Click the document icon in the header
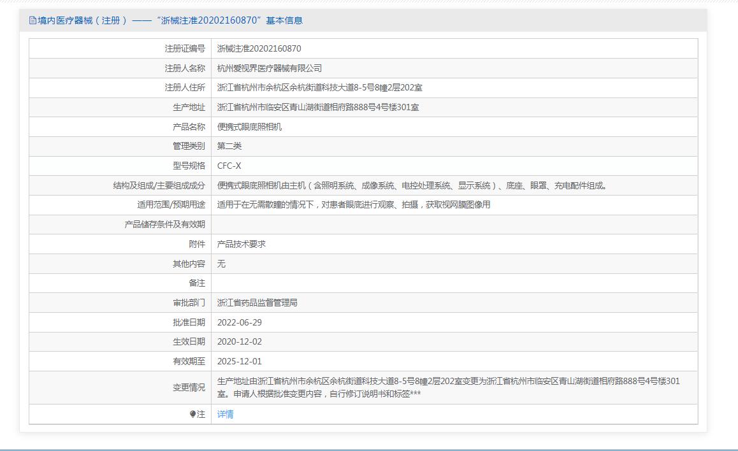The width and height of the screenshot is (738, 451). point(33,20)
